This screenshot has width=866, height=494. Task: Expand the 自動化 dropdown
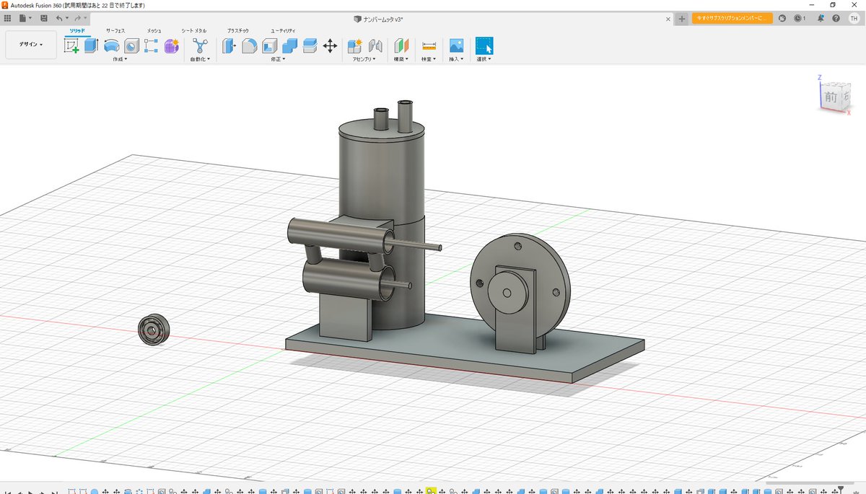(x=200, y=59)
